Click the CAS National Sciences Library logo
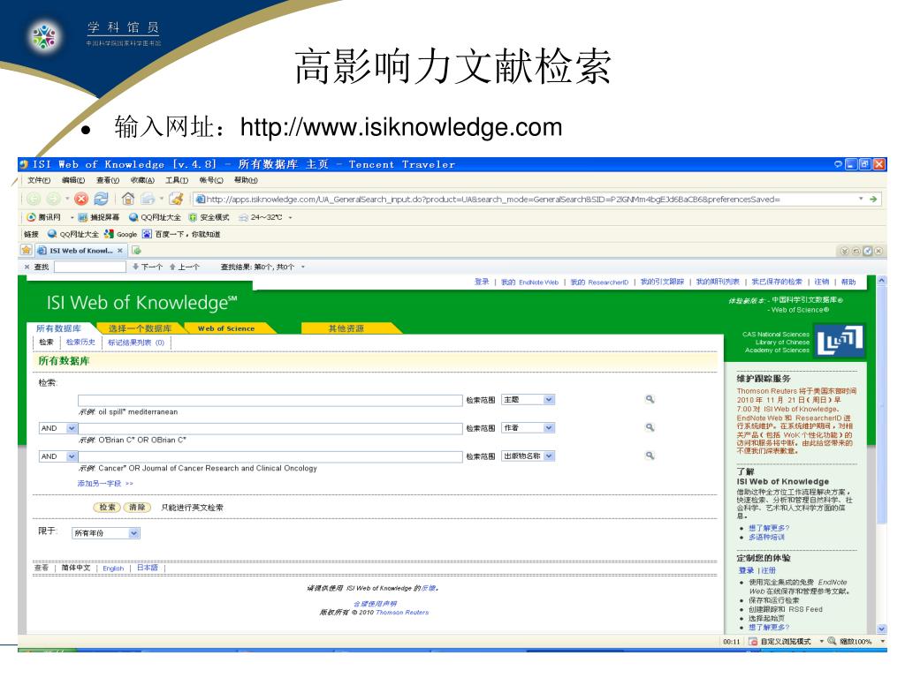905x678 pixels. 841,340
